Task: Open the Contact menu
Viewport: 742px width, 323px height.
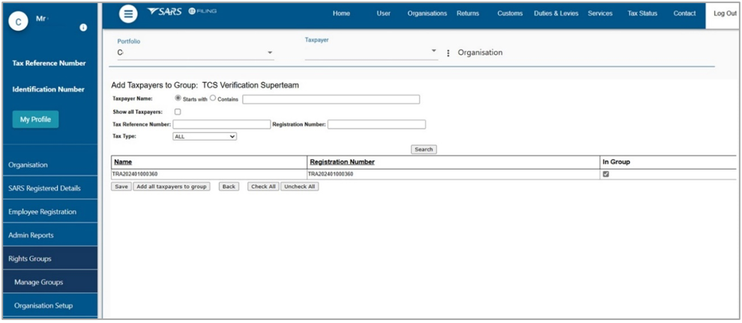Action: 684,13
